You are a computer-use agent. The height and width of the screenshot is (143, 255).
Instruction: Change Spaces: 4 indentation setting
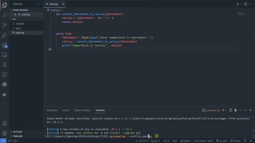coord(155,141)
